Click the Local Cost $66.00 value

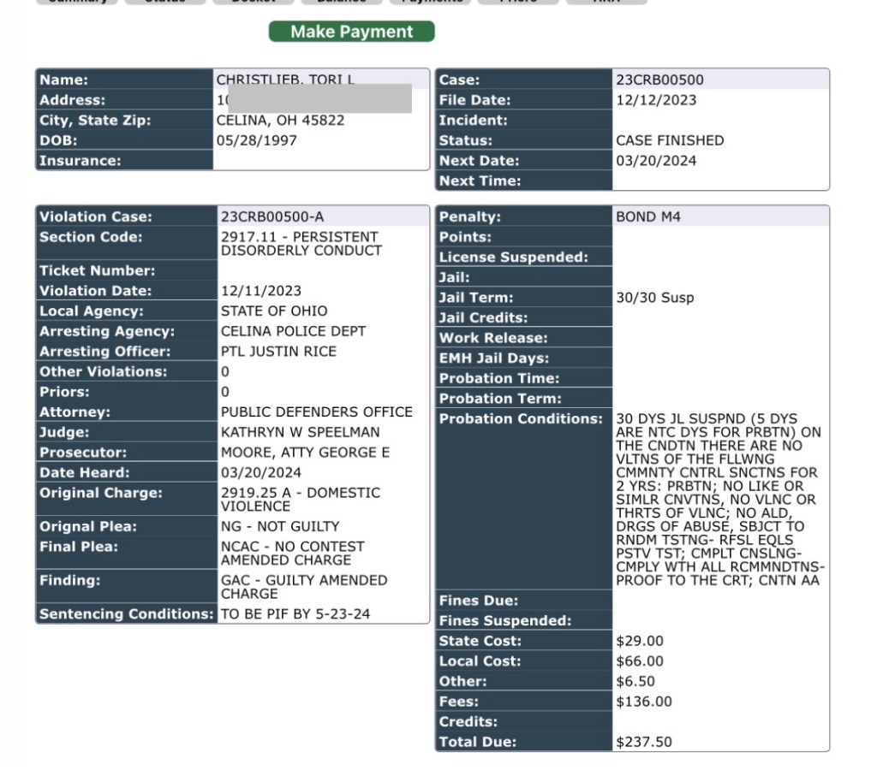[640, 661]
